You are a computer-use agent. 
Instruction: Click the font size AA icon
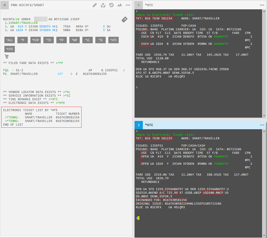(x=119, y=5)
